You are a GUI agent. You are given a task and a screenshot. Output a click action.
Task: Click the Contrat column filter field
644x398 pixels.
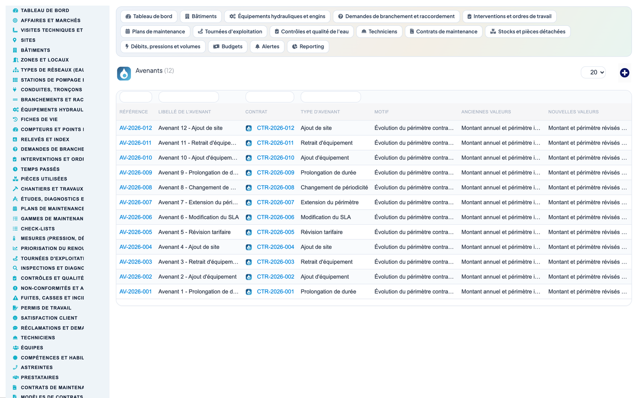pyautogui.click(x=270, y=97)
